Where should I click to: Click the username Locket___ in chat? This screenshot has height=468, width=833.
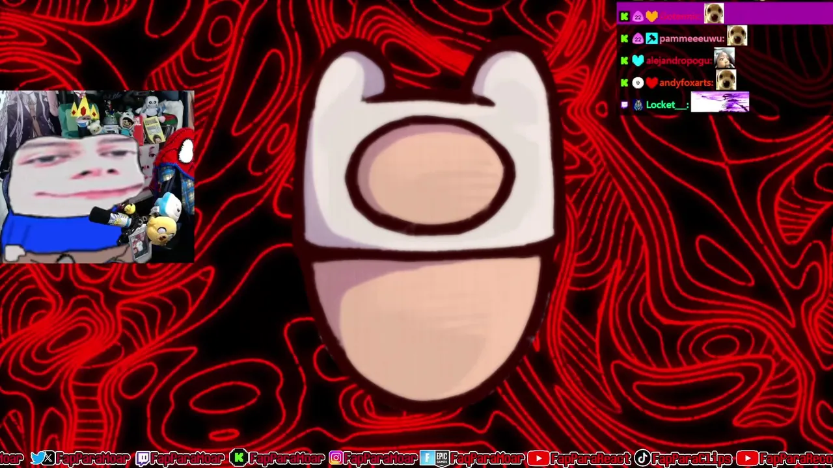tap(667, 105)
